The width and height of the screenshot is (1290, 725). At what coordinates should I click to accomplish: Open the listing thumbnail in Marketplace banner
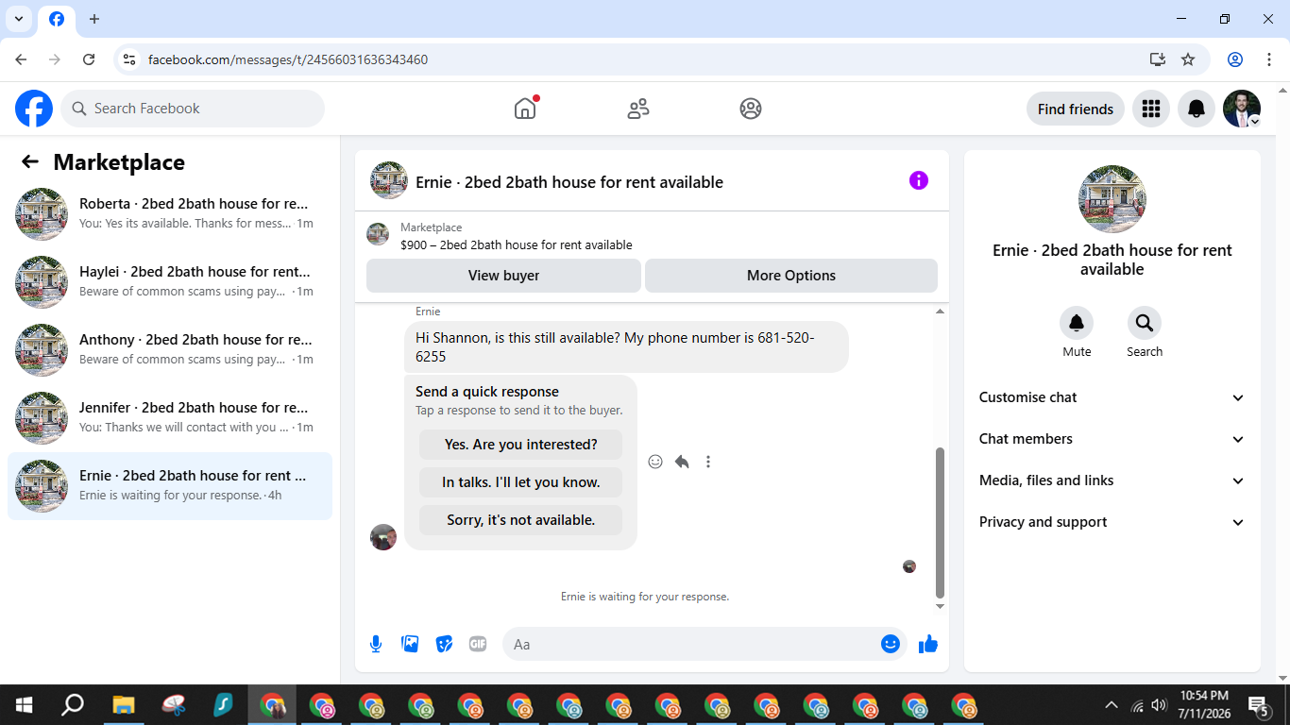378,234
